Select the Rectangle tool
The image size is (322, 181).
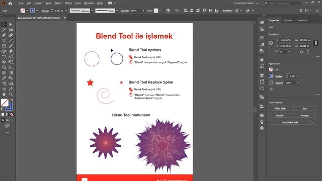pos(4,46)
